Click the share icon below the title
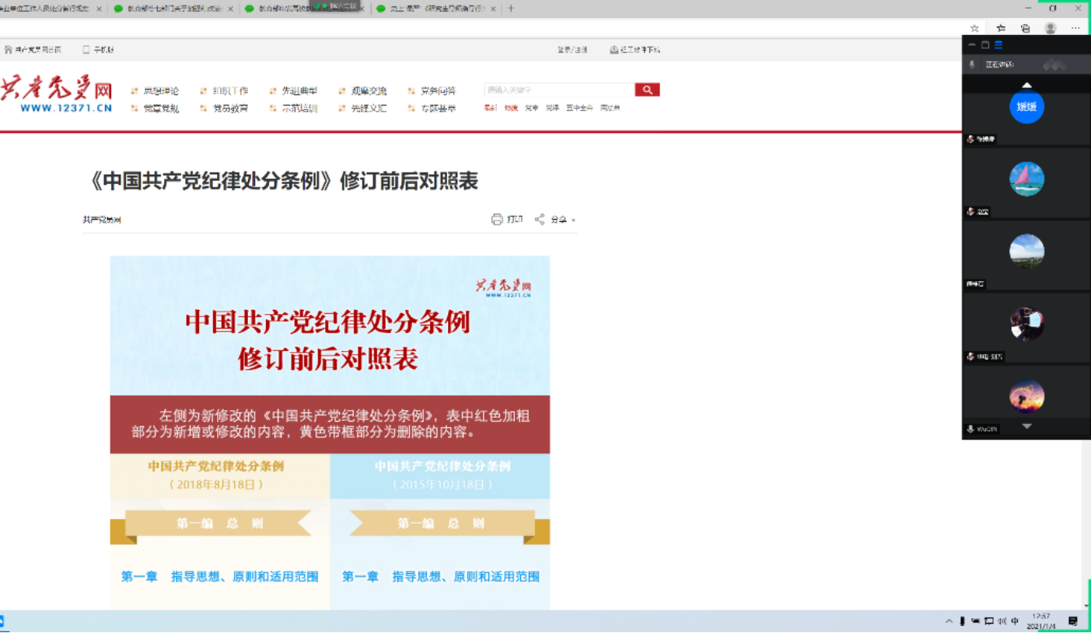 [x=540, y=220]
